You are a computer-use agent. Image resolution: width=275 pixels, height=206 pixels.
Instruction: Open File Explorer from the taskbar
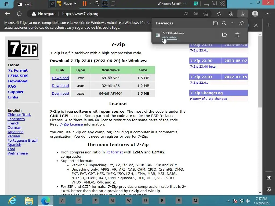coord(29,201)
